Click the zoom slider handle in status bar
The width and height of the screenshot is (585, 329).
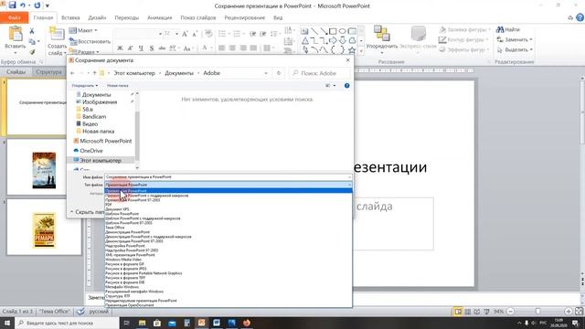click(537, 311)
